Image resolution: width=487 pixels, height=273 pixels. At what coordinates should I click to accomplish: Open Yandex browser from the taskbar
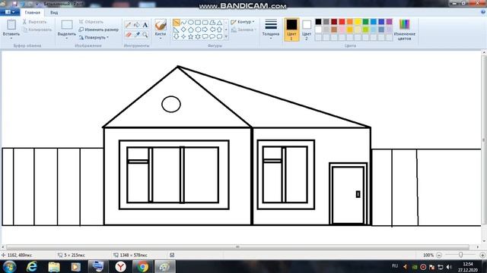coord(120,266)
